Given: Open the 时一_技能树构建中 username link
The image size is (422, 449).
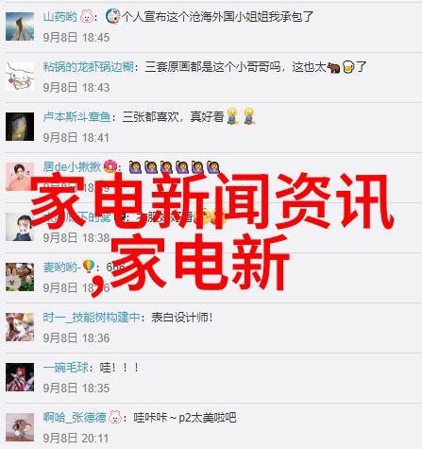Looking at the screenshot, I should [x=92, y=318].
